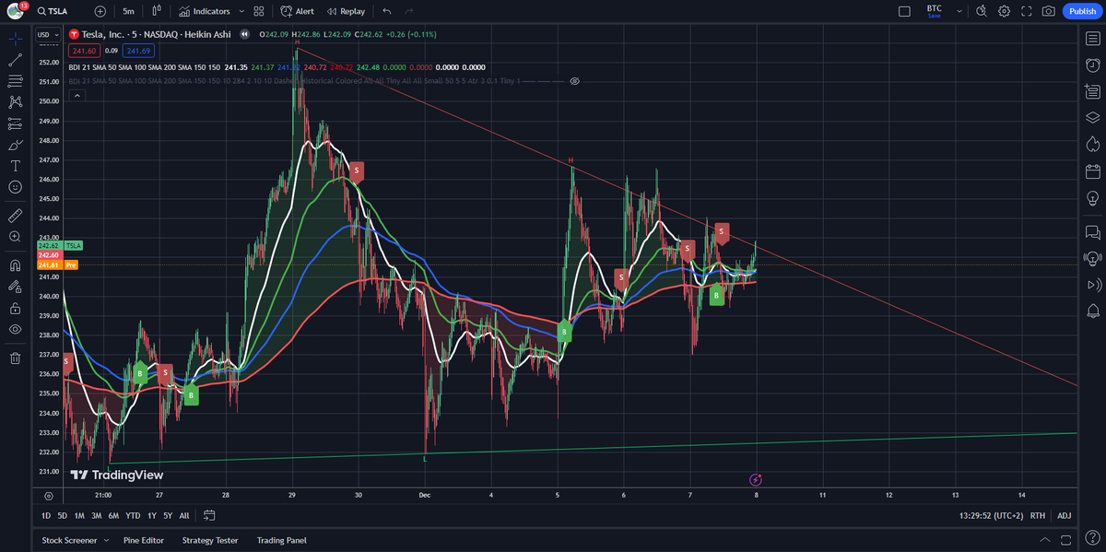Screen dimensions: 1106x552
Task: Select the crosshair cursor tool
Action: pos(15,40)
